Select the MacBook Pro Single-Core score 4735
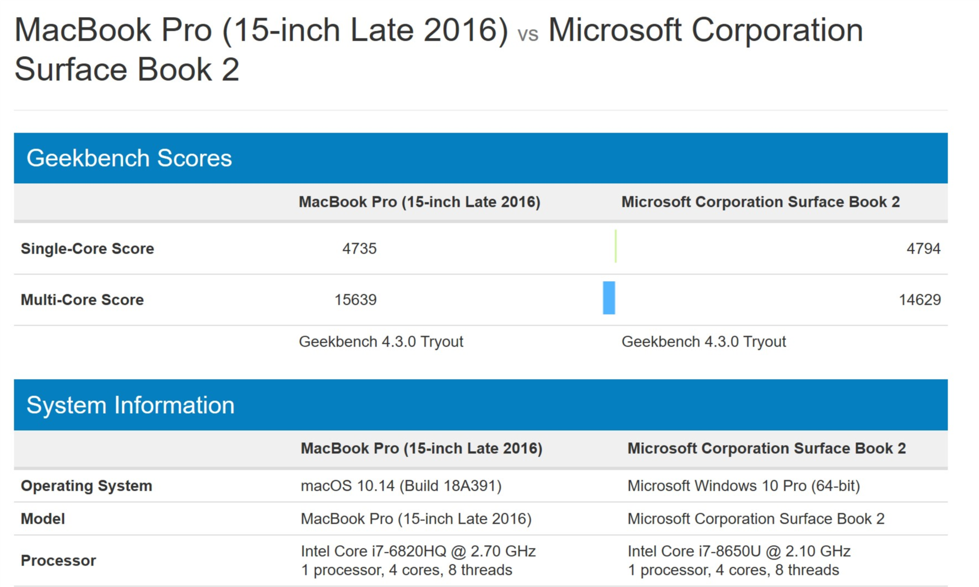Image resolution: width=979 pixels, height=587 pixels. (x=359, y=249)
